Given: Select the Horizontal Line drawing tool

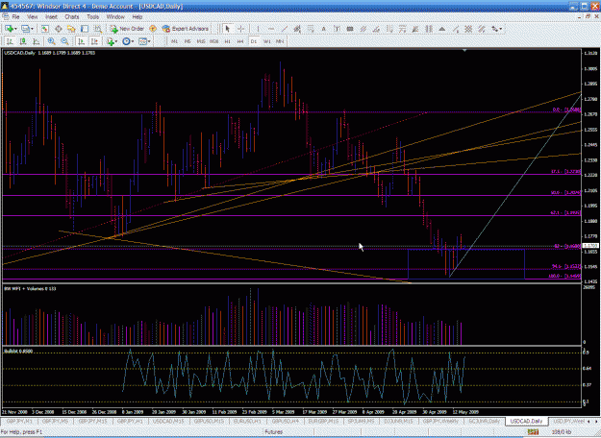Looking at the screenshot, I should click(271, 29).
